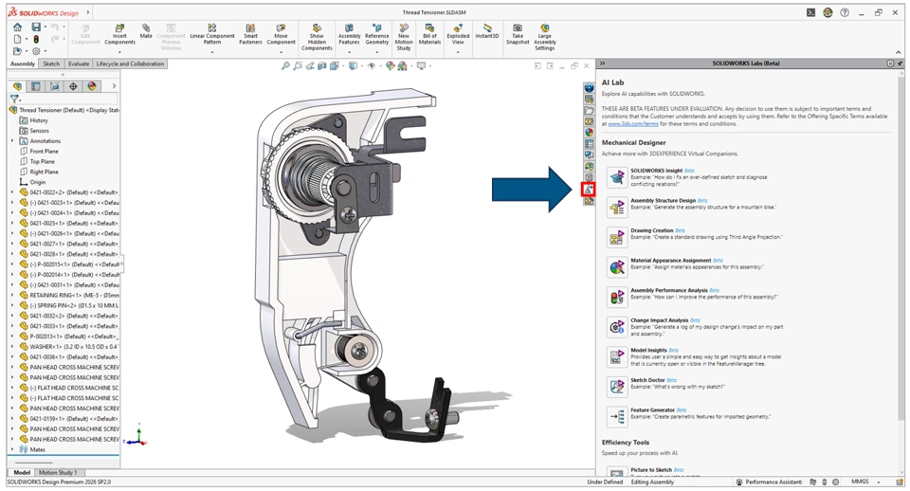Open Edit Appearance color ball in view toolbar

[x=390, y=66]
